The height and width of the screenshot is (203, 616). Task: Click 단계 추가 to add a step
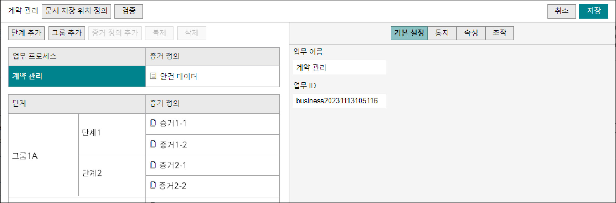click(26, 33)
